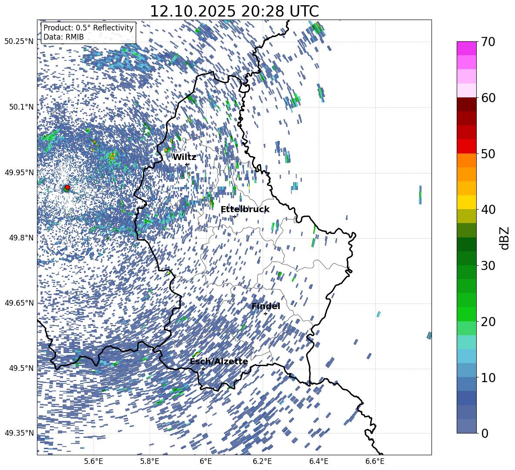Image resolution: width=515 pixels, height=470 pixels.
Task: Click the dBZ colorbar label
Action: point(504,238)
